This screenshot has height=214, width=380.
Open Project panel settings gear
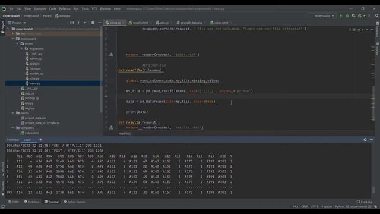pos(93,23)
